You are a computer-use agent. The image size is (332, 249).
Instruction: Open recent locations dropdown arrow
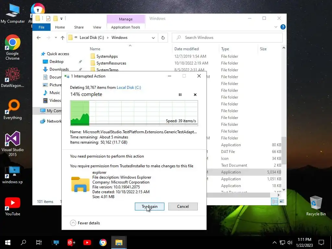tap(56, 38)
